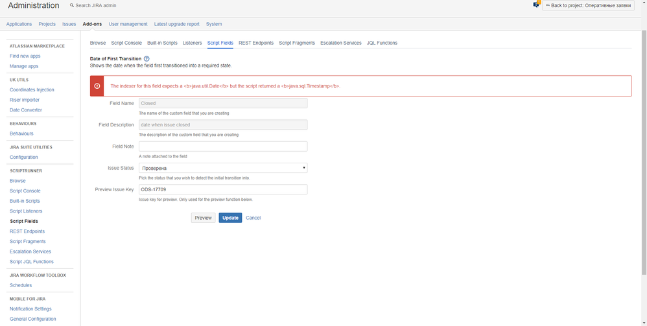Open Script Fields in sidebar
Image resolution: width=647 pixels, height=326 pixels.
click(24, 221)
